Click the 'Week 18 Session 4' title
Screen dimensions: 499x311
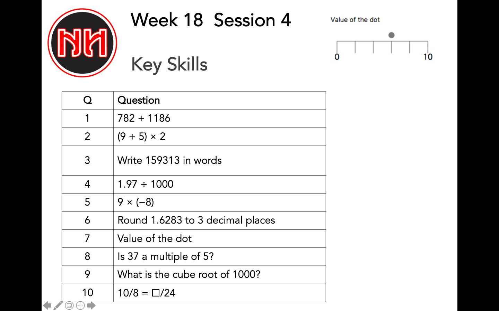click(211, 20)
